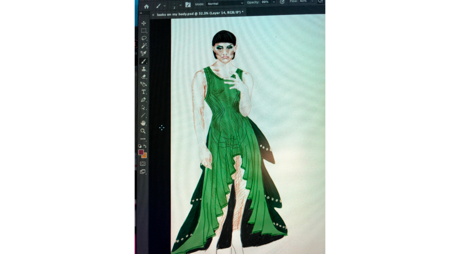This screenshot has width=460, height=254.
Task: Select the Eyedropper tool
Action: (x=143, y=54)
